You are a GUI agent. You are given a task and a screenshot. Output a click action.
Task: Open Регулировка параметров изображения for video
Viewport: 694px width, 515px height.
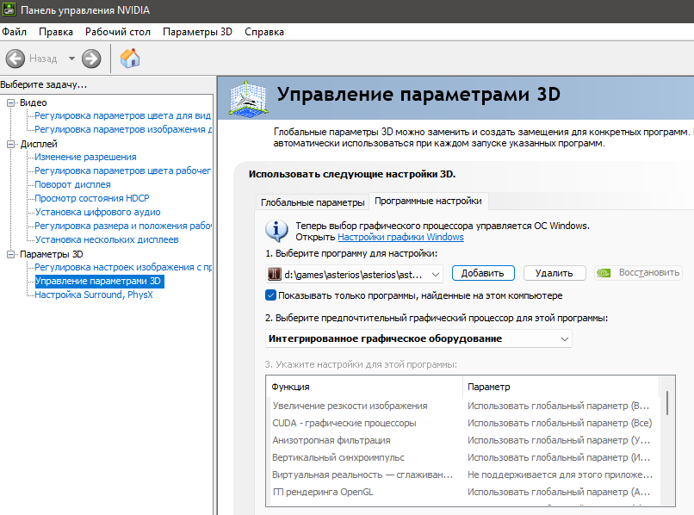[x=123, y=129]
